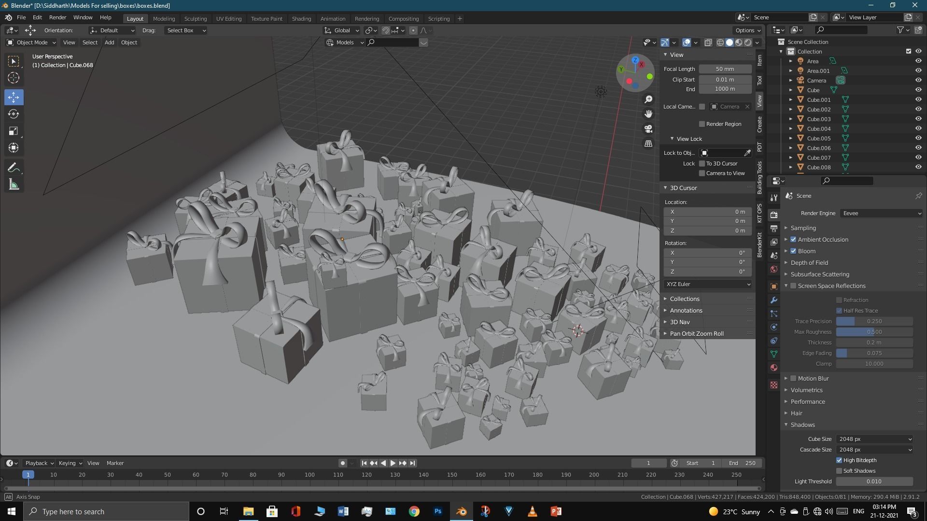Screen dimensions: 927x521
Task: Select the Select Box tool icon
Action: (14, 61)
